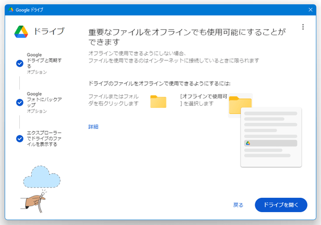The width and height of the screenshot is (321, 225).
Task: Click the オプション label under Google ドライブと同期する
Action: [x=37, y=72]
